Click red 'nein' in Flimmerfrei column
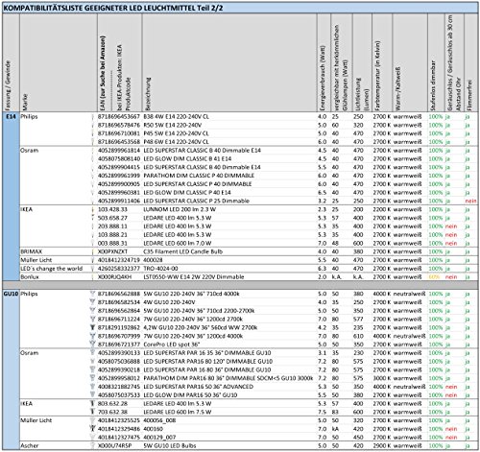Viewport: 480px width, 452px height. (x=470, y=201)
